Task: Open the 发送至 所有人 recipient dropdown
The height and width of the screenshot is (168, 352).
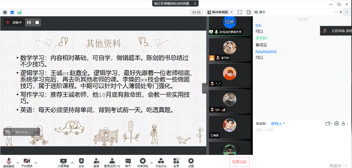Action: click(278, 124)
